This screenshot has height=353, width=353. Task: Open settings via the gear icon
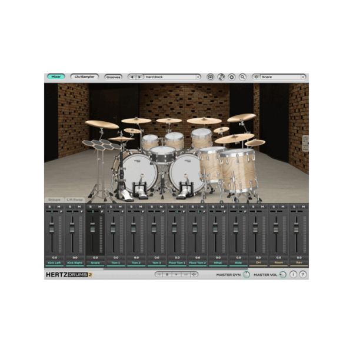click(x=232, y=77)
